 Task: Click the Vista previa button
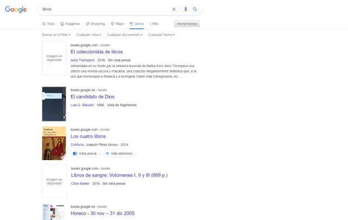click(85, 154)
